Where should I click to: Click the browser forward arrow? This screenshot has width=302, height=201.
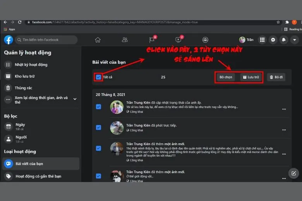(12, 22)
